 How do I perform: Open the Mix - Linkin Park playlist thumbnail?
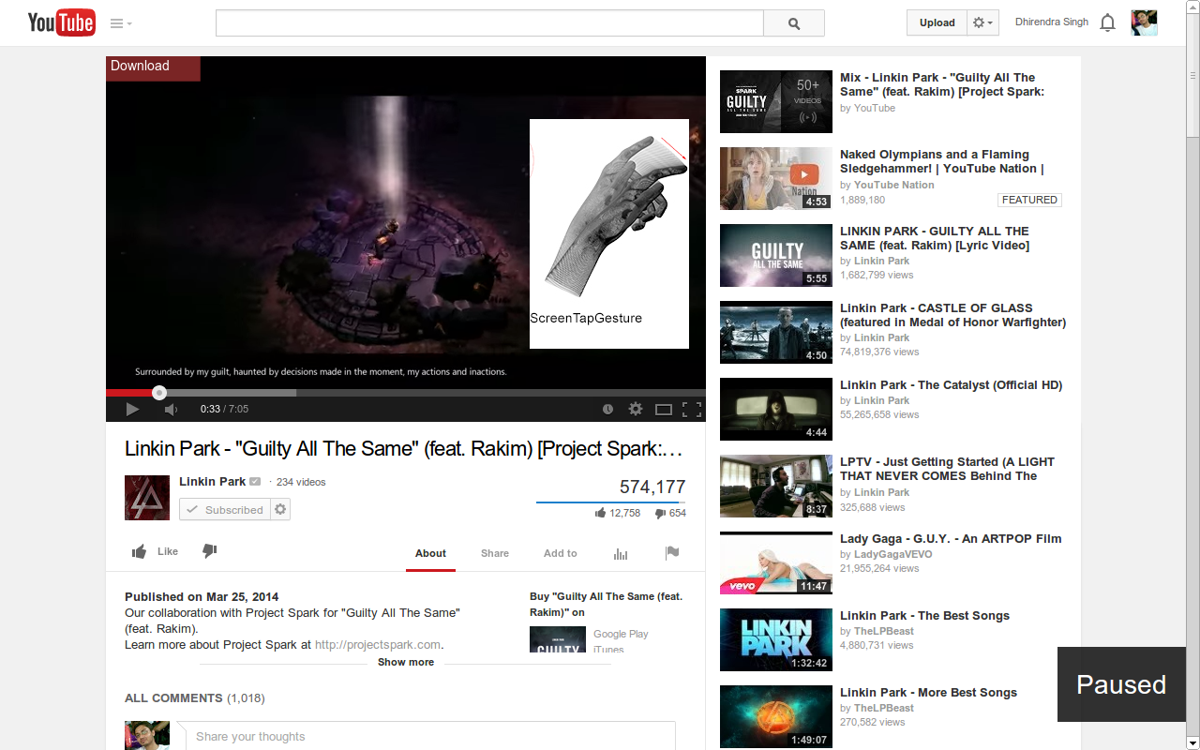[776, 101]
